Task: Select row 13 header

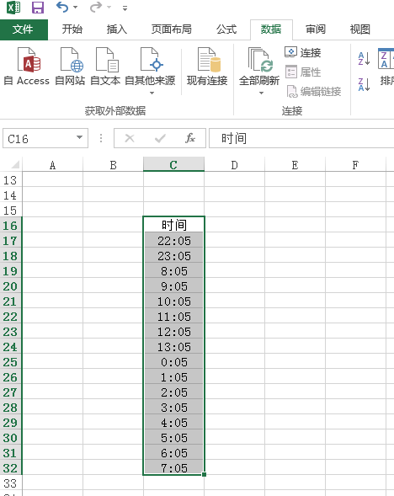Action: (x=11, y=180)
